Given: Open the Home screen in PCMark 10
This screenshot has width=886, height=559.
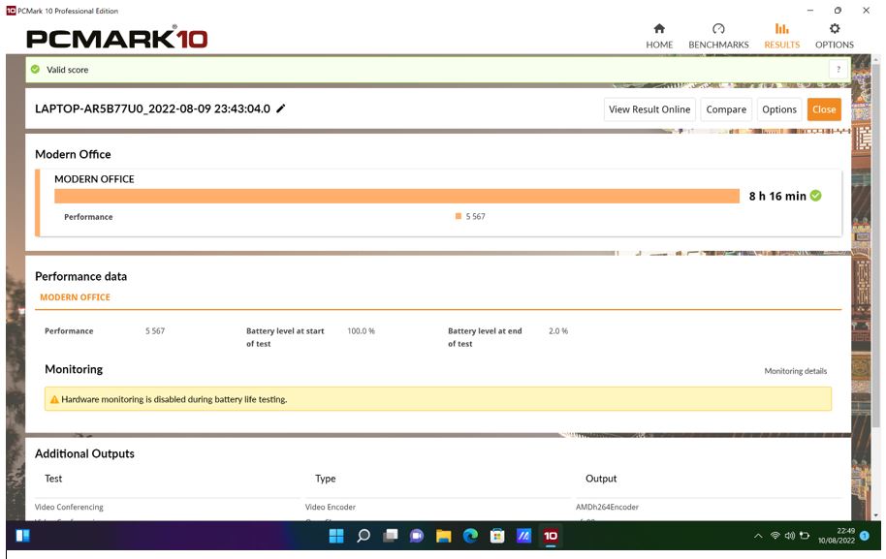Looking at the screenshot, I should coord(660,35).
